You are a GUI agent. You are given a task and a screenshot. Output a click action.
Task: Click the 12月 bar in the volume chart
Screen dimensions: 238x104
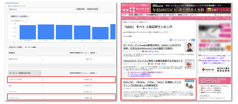pyautogui.click(x=100, y=33)
